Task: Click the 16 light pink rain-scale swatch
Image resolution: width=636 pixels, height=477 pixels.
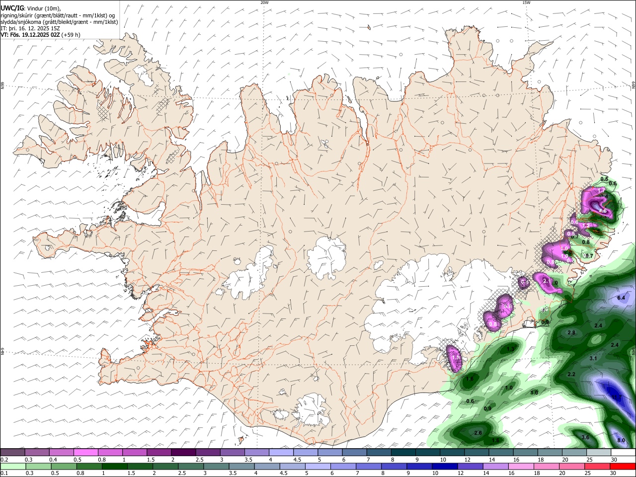Action: 521,466
